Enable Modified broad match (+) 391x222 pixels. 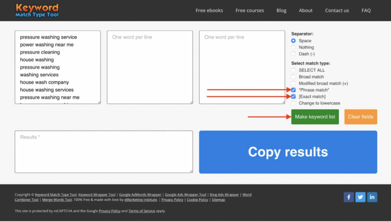[x=293, y=83]
